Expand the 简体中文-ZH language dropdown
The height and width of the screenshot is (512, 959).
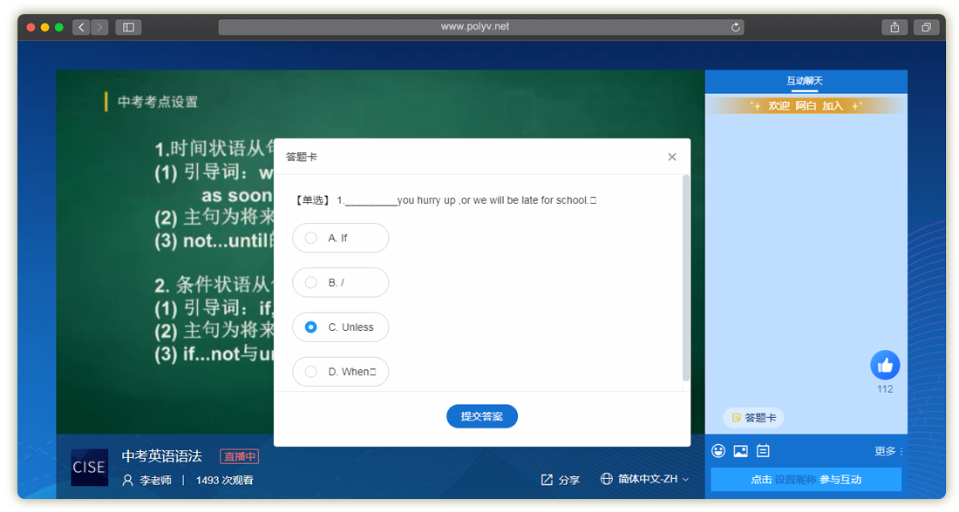click(653, 479)
